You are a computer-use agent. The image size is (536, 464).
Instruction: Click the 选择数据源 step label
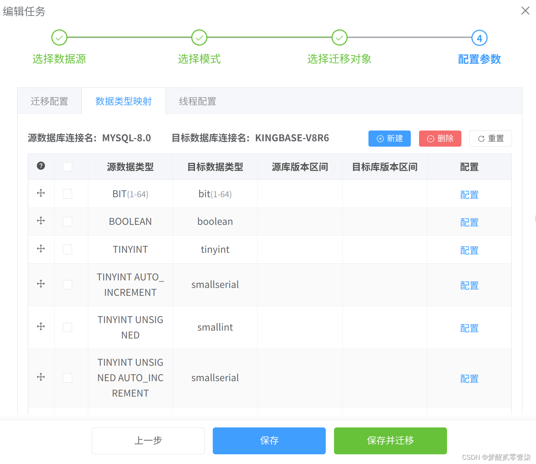pyautogui.click(x=59, y=59)
